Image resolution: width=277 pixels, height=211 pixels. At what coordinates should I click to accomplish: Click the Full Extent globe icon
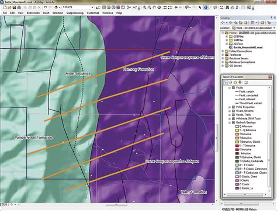[159, 8]
